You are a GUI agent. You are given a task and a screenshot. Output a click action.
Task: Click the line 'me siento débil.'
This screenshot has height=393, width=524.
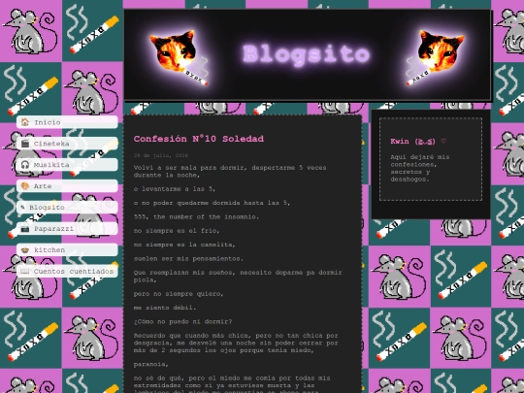(165, 308)
